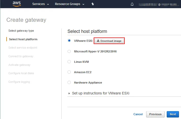Select Microsoft Hyper-V 2012R2/2016 option
181x119 pixels.
(69, 51)
